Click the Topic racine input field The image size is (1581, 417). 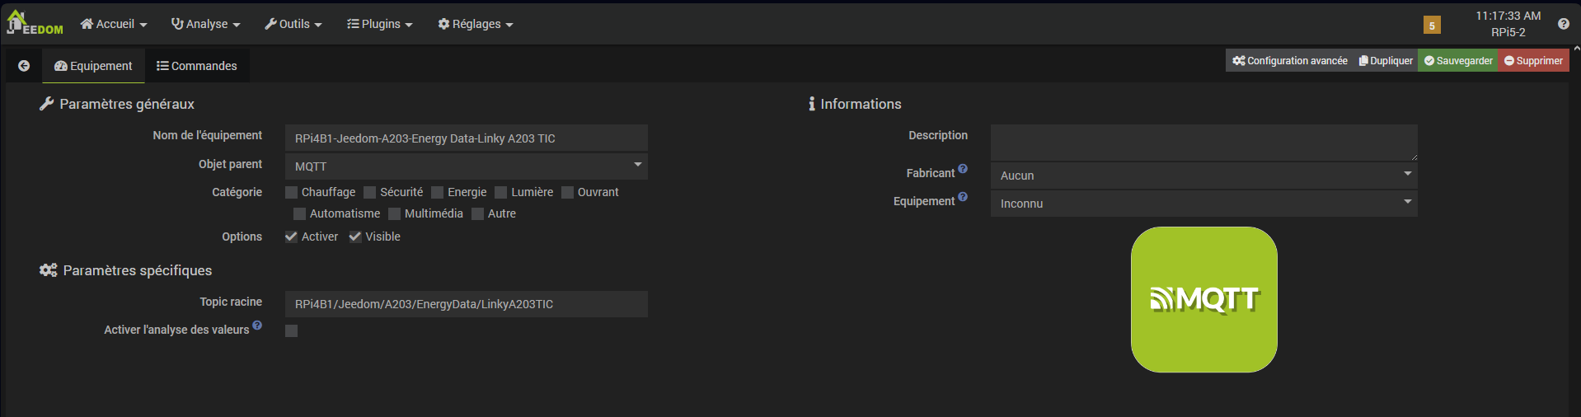click(x=466, y=304)
